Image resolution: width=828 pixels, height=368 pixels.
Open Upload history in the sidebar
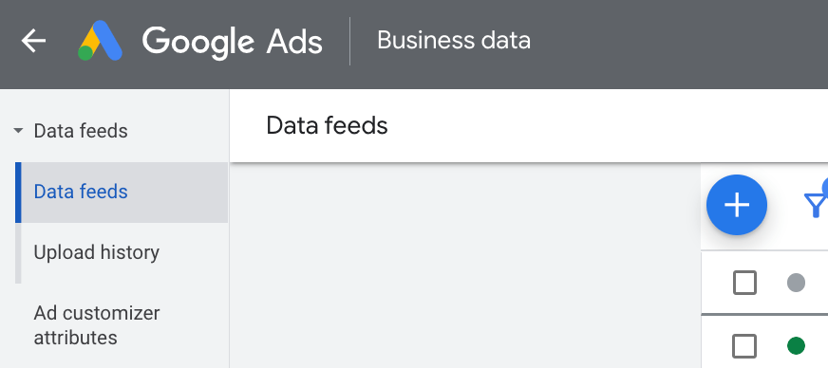coord(97,252)
